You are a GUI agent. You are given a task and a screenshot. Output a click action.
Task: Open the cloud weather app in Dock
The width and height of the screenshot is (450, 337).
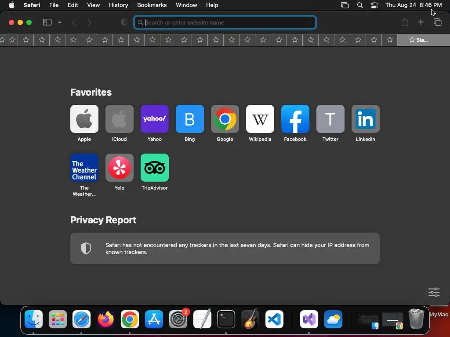333,319
